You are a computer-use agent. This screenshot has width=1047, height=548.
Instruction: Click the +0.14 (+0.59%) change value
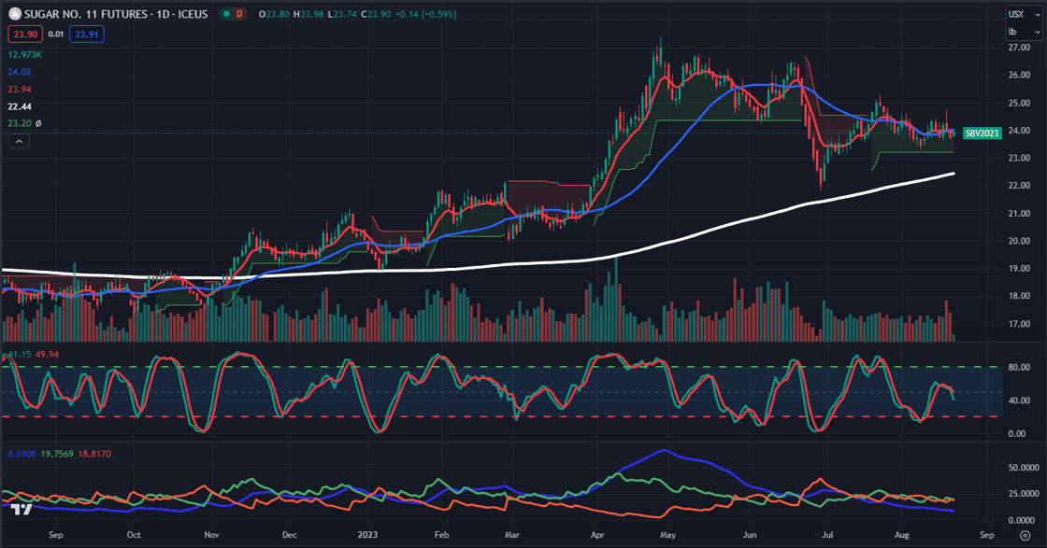425,14
